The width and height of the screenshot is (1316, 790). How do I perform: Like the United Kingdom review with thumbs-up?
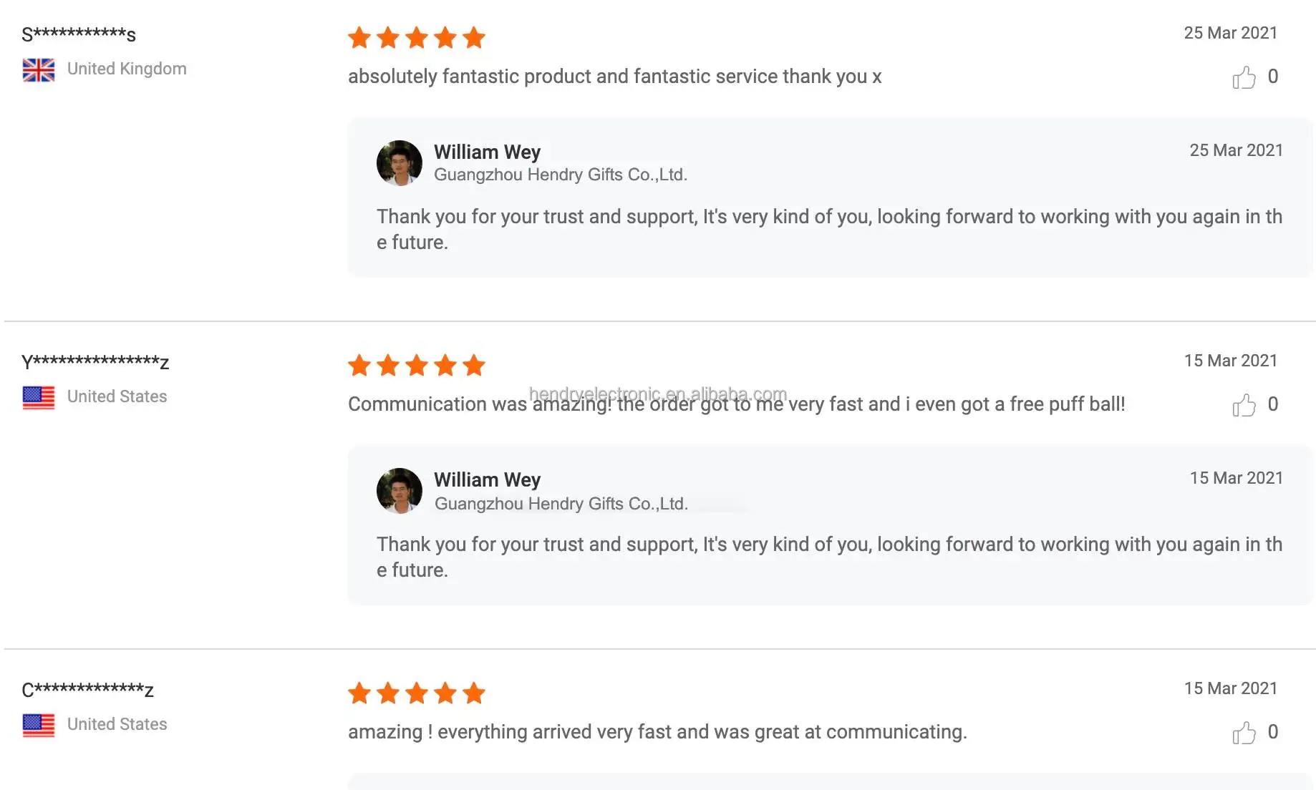1244,77
